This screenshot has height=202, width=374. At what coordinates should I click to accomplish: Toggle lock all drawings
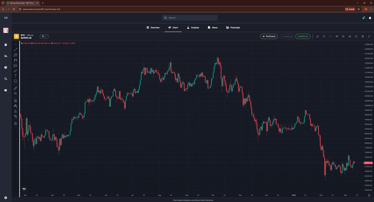pos(15,111)
